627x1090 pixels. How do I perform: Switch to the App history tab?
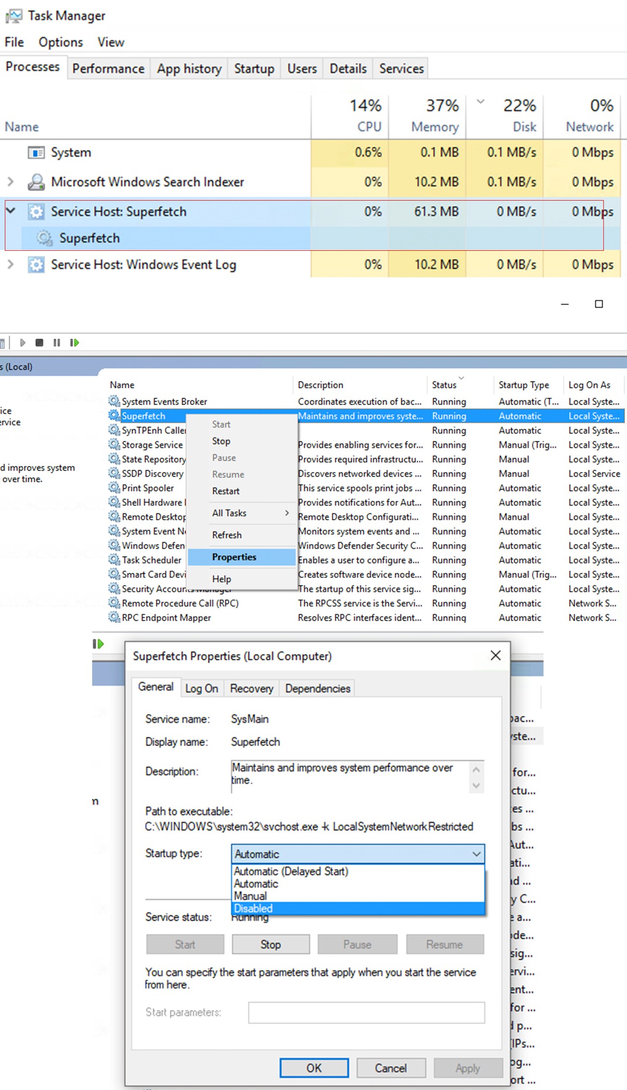click(189, 68)
